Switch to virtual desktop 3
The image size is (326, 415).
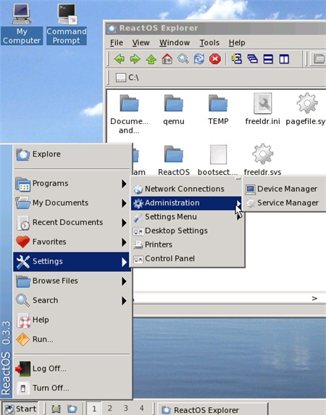click(x=126, y=408)
